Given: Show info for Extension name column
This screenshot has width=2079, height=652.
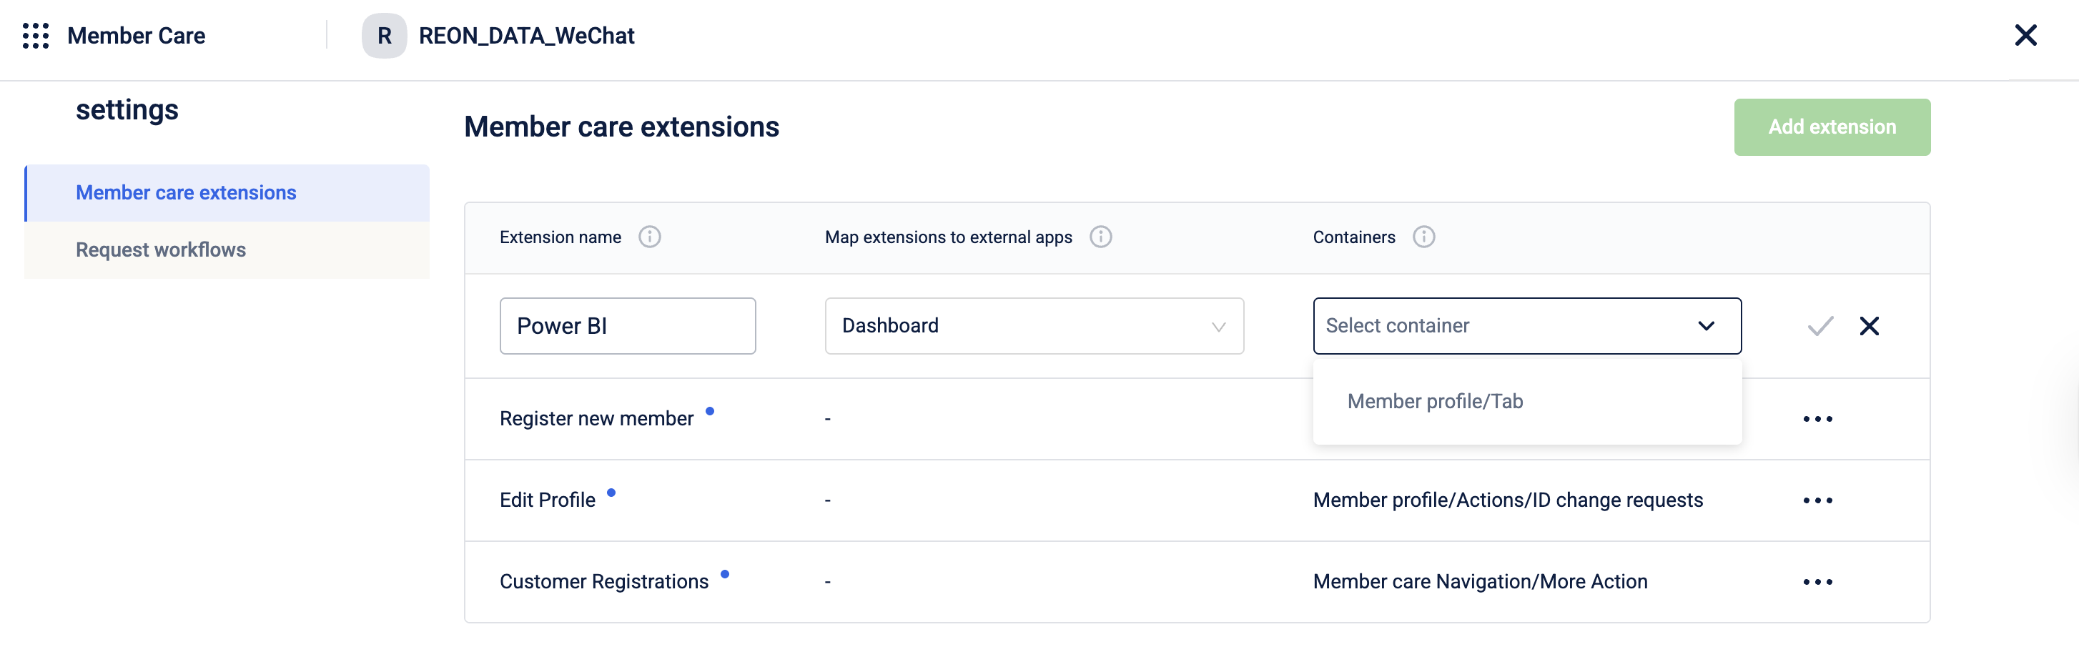Looking at the screenshot, I should (x=649, y=237).
